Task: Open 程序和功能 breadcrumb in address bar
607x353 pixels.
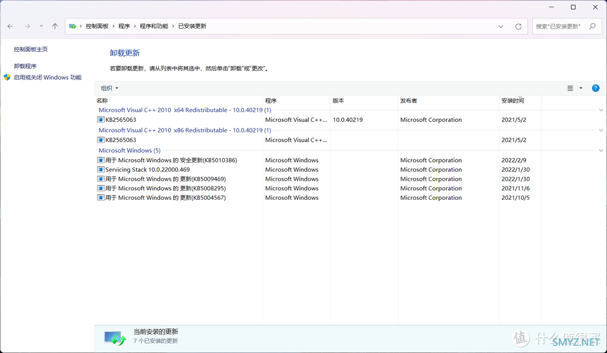Action: [x=154, y=26]
